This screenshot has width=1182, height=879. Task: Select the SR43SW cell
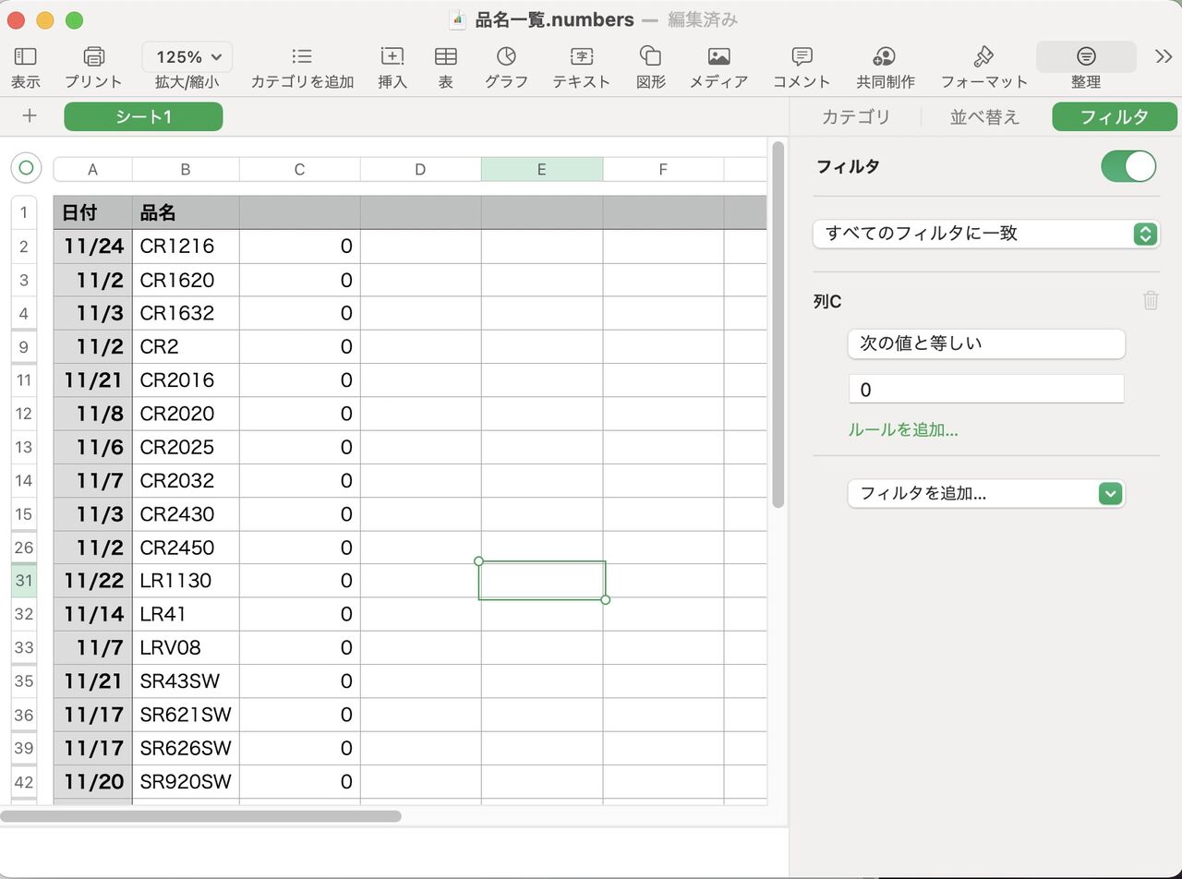(186, 681)
